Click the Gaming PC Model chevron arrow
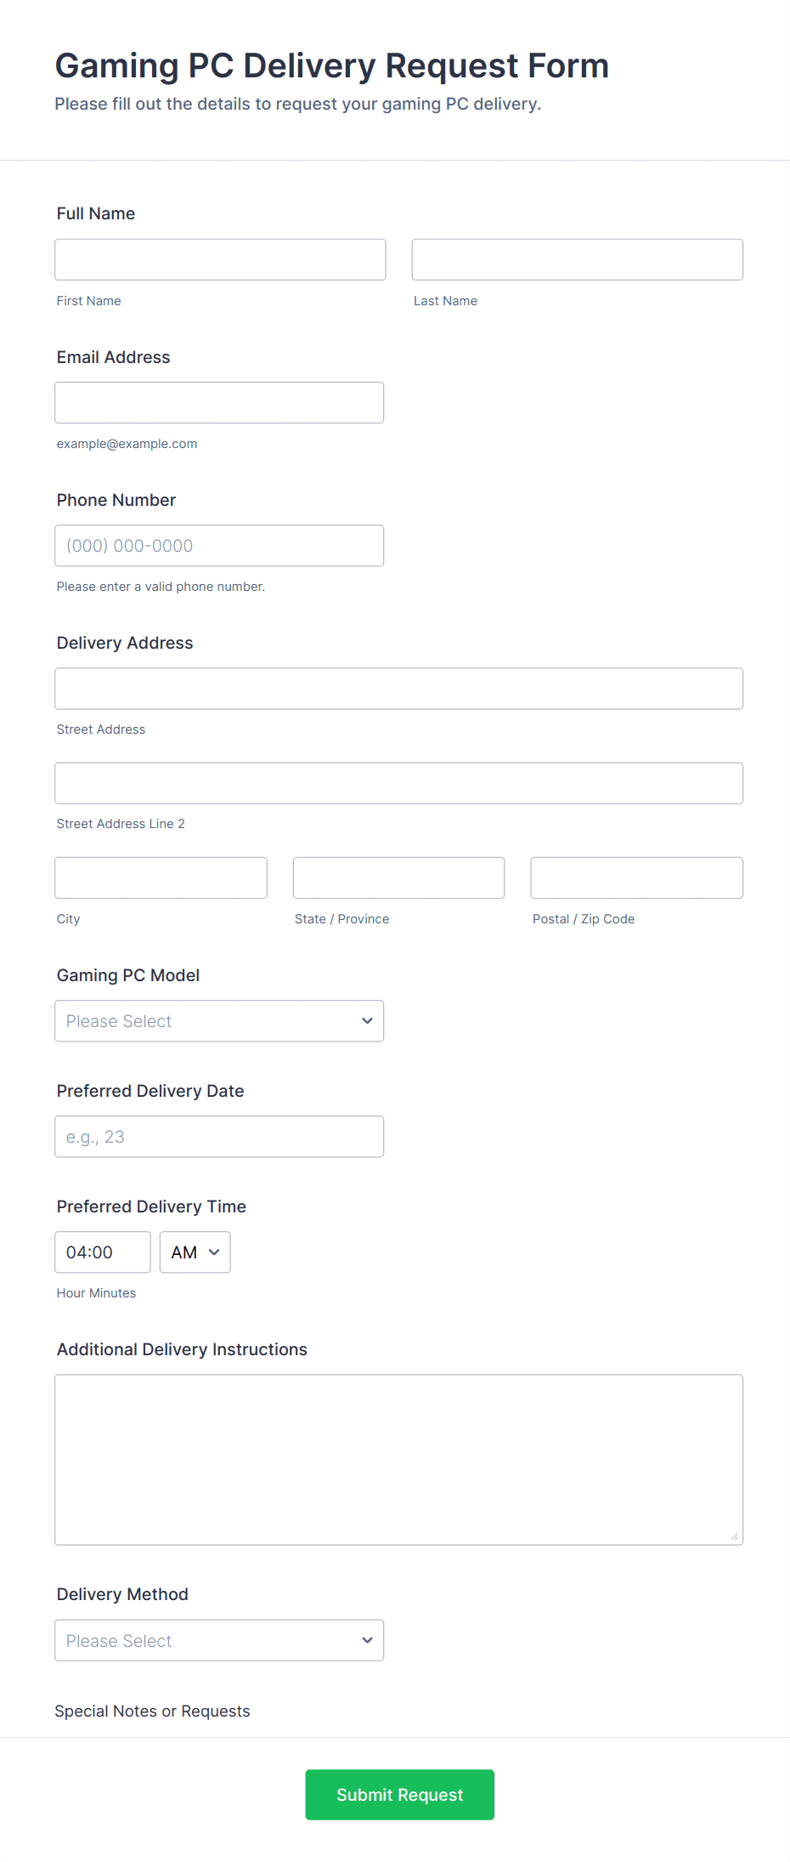Screen dimensions: 790x1862 [367, 1021]
